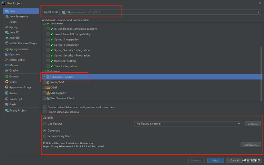Click the Groovy icon in left sidebar
Screen dimensions: 264x165
click(7, 76)
